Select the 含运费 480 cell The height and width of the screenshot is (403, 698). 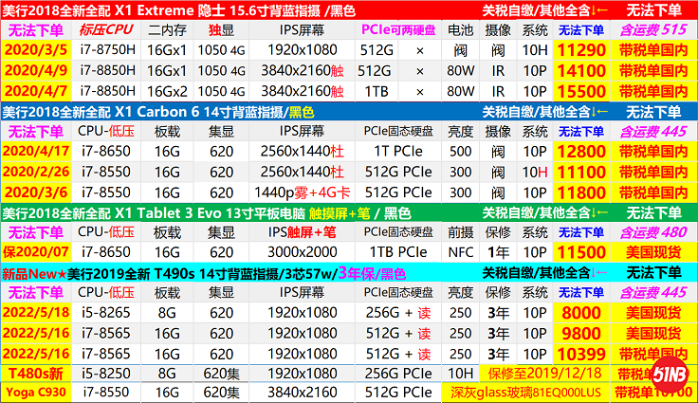(x=653, y=232)
